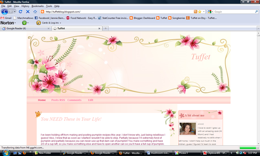This screenshot has height=156, width=260.
Task: Click the page vertical scrollbar down arrow
Action: pyautogui.click(x=258, y=144)
